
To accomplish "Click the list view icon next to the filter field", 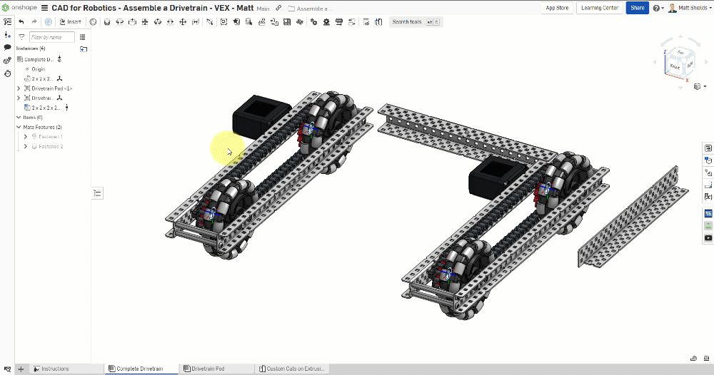I will tap(83, 37).
